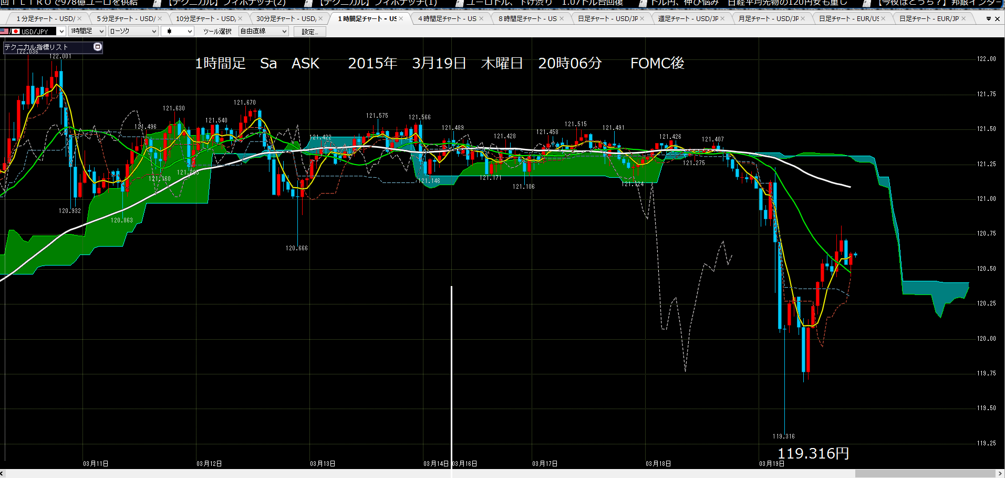Close the 8時間足チャート tab

click(x=562, y=18)
